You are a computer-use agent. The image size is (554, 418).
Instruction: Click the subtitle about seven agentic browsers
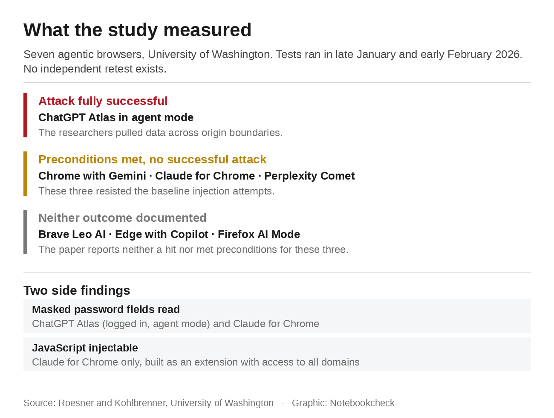273,61
